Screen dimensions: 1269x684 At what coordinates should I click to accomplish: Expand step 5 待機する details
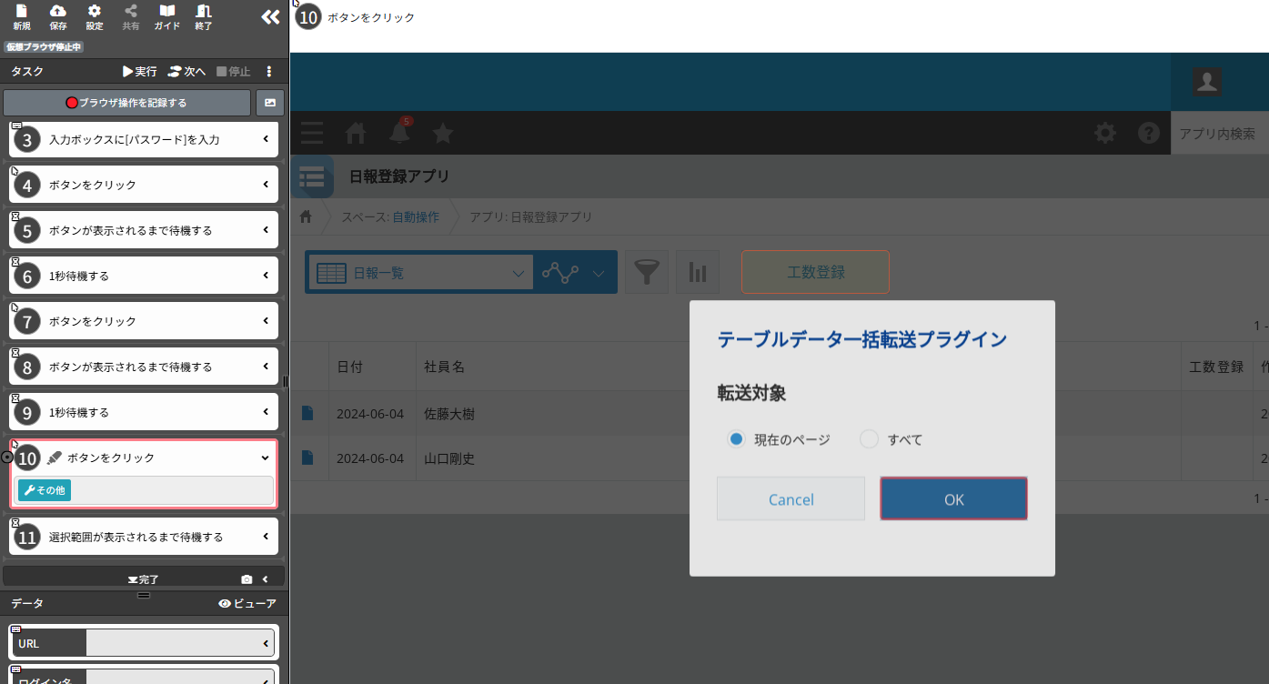pyautogui.click(x=267, y=229)
